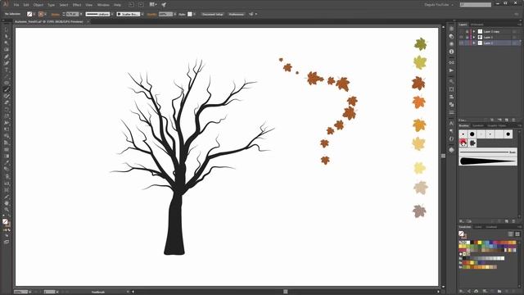Open the Character panel dock icon
Screen dimensions: 524x295
click(451, 124)
